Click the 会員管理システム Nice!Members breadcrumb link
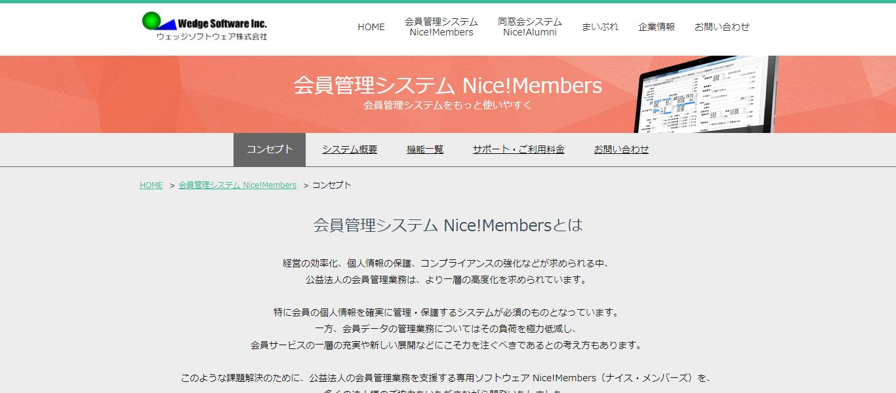 (237, 185)
